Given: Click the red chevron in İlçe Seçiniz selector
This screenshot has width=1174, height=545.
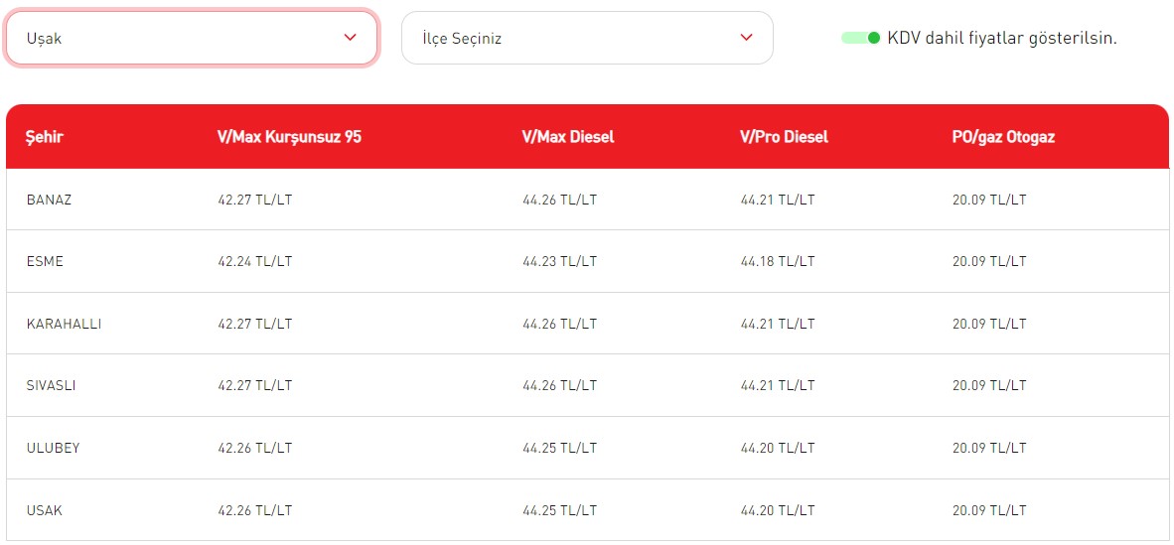Looking at the screenshot, I should point(746,38).
